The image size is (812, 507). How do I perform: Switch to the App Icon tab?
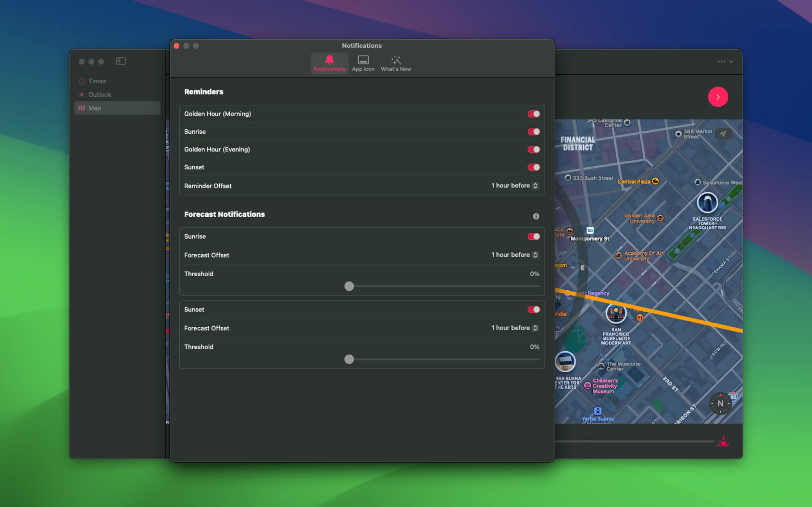pyautogui.click(x=363, y=63)
